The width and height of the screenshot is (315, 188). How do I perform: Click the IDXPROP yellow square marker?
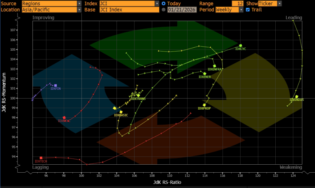(x=204, y=105)
